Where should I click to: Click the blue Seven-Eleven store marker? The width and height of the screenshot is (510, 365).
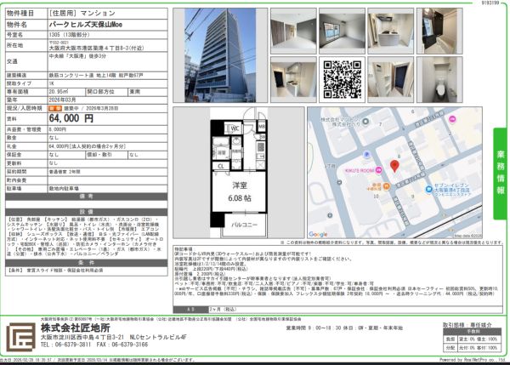point(429,189)
